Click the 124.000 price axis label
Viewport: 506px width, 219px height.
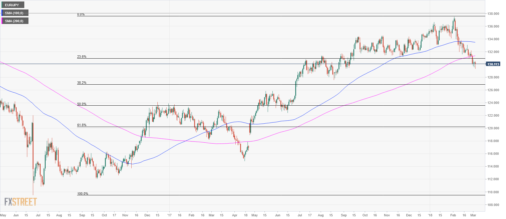click(x=494, y=103)
